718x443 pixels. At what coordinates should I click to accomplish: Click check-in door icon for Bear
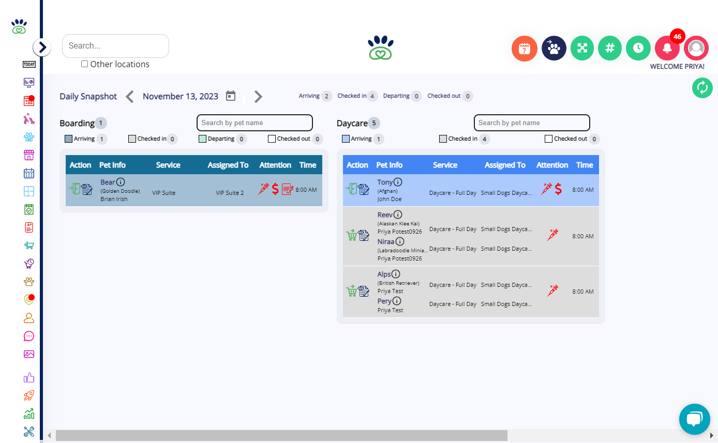click(74, 189)
